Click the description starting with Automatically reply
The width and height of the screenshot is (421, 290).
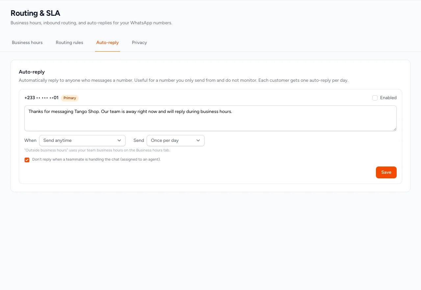coord(184,80)
